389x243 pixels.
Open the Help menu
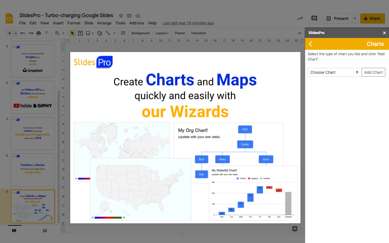click(152, 23)
